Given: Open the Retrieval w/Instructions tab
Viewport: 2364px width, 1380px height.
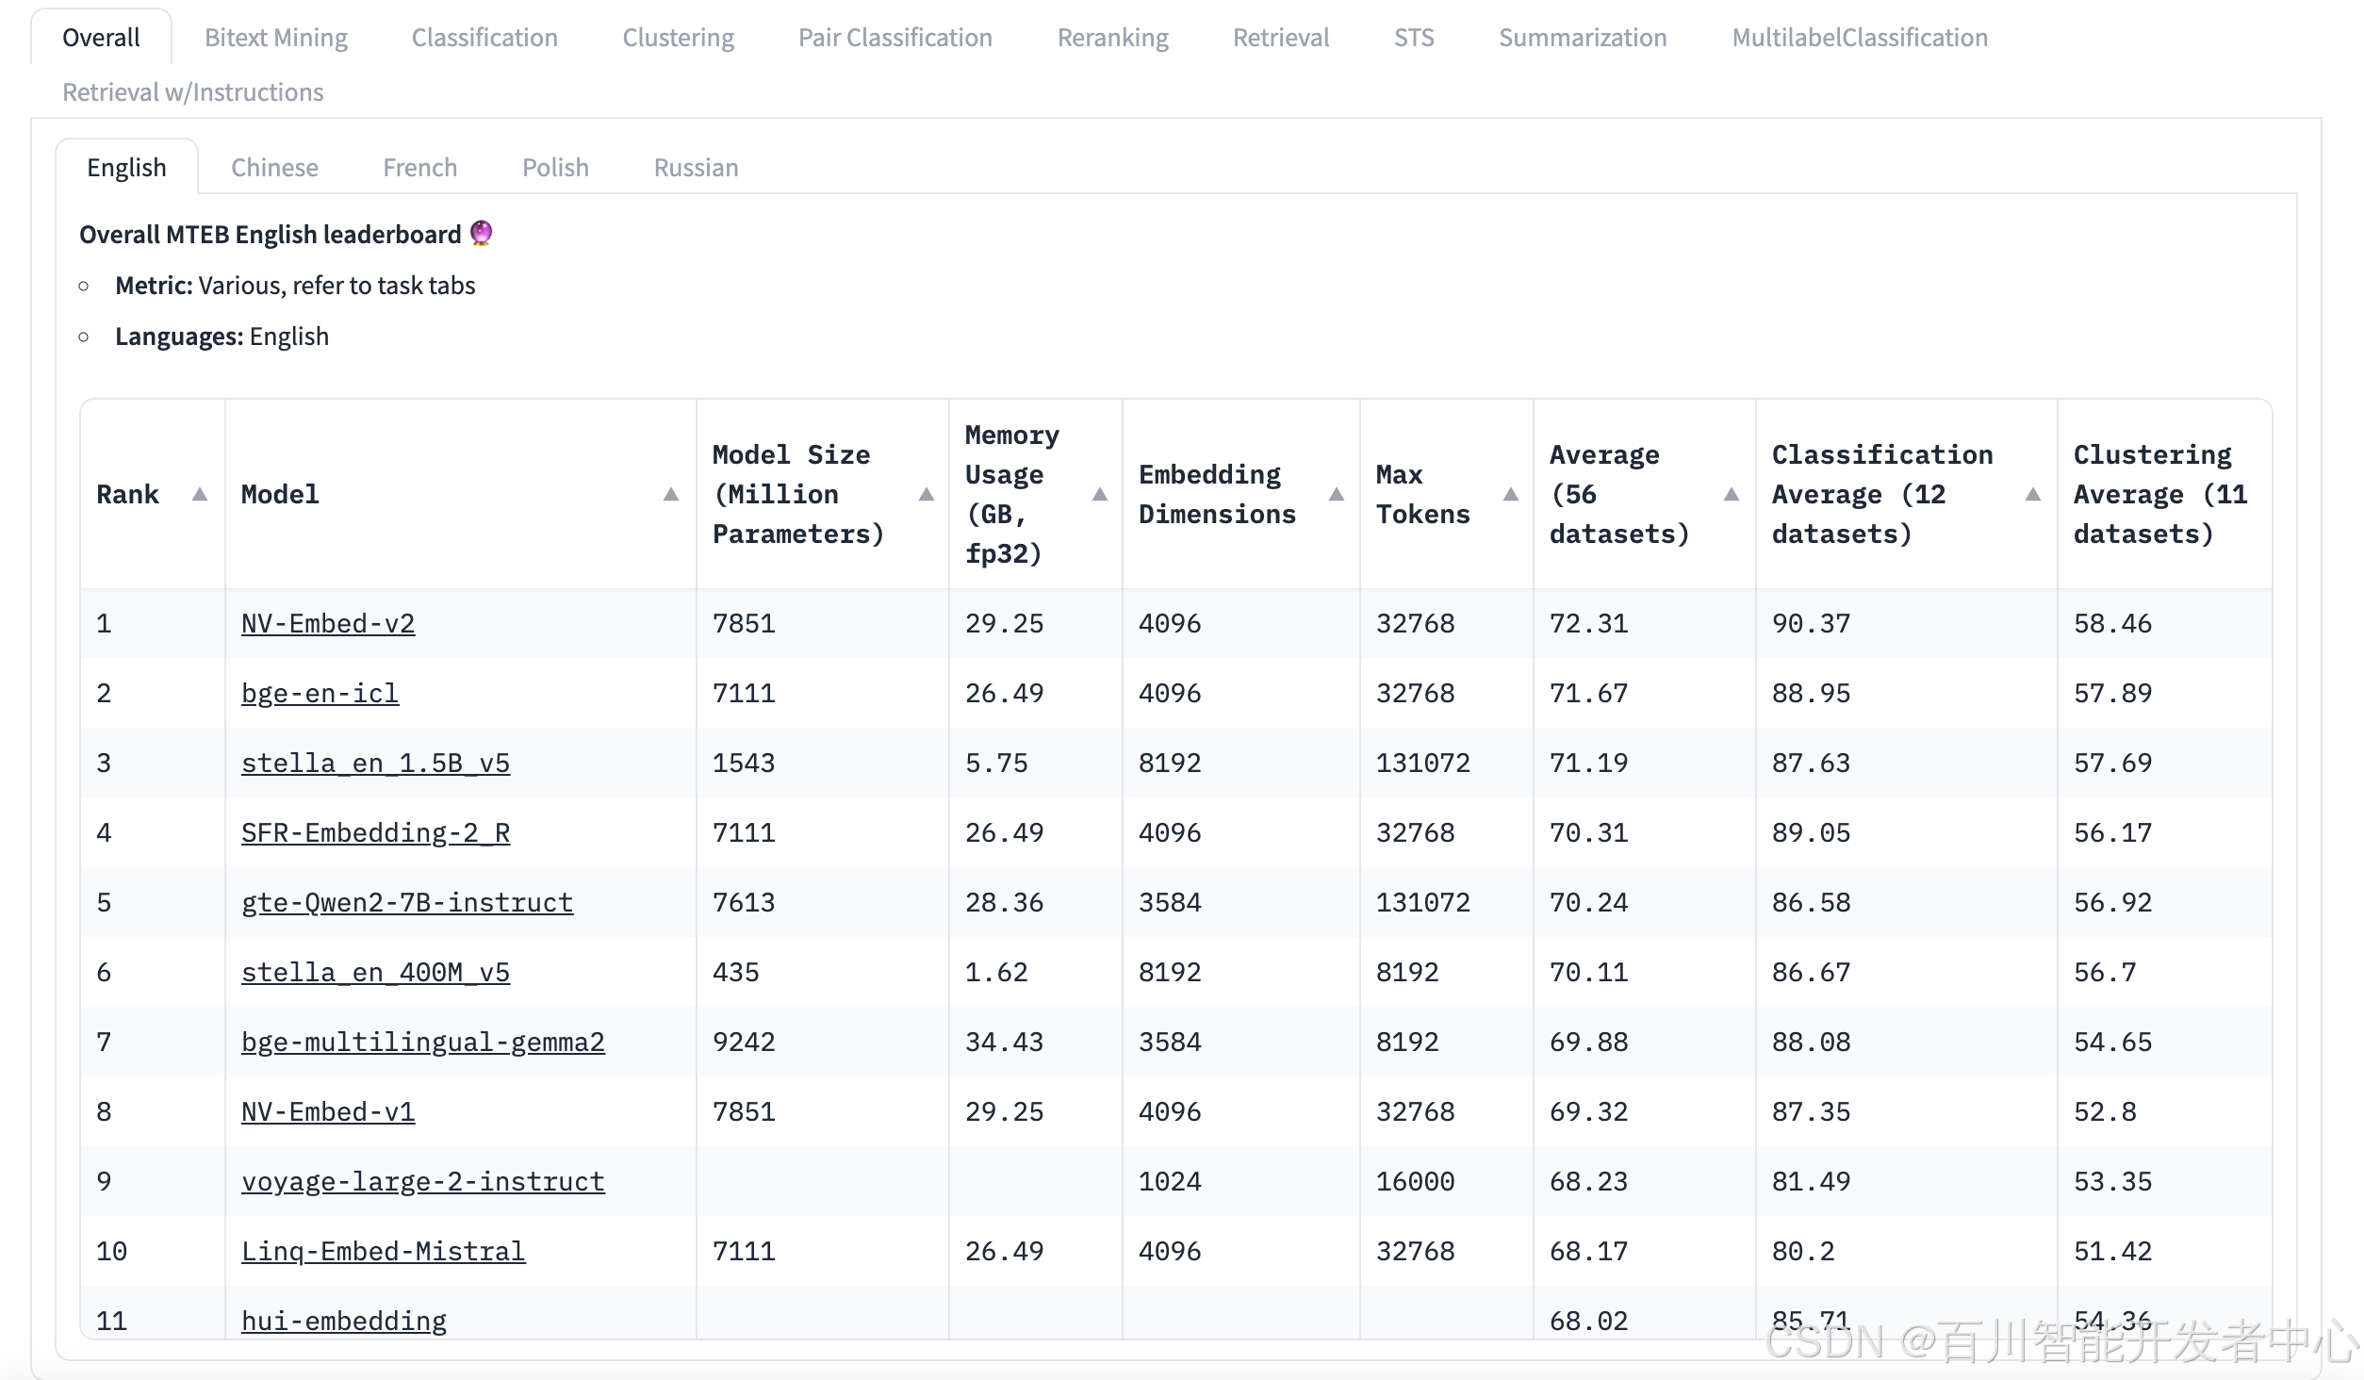Looking at the screenshot, I should (x=192, y=91).
